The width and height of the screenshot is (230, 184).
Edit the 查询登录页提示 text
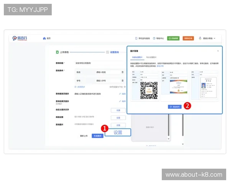[x=123, y=94]
